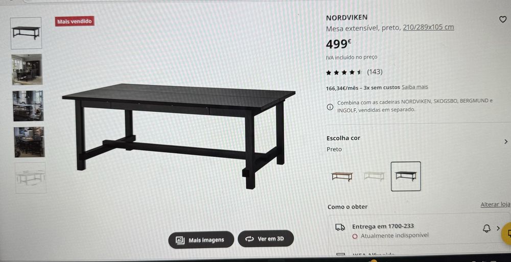The width and height of the screenshot is (511, 262).
Task: Expand the Escolha cor chevron
Action: tap(505, 141)
